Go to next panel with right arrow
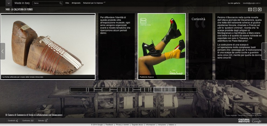The height and width of the screenshot is (126, 267). tap(264, 51)
